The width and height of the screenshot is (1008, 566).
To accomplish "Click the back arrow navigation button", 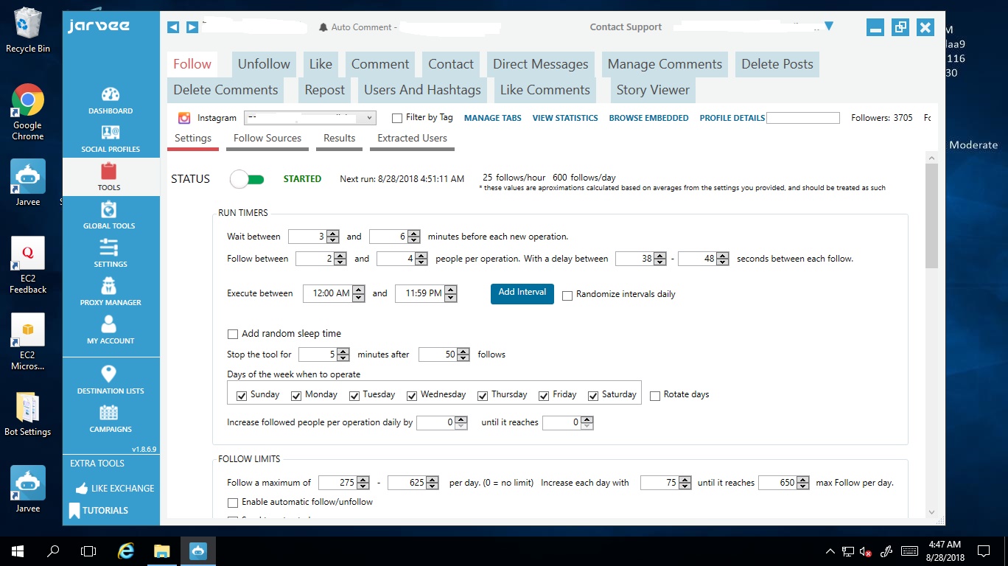I will pos(173,27).
